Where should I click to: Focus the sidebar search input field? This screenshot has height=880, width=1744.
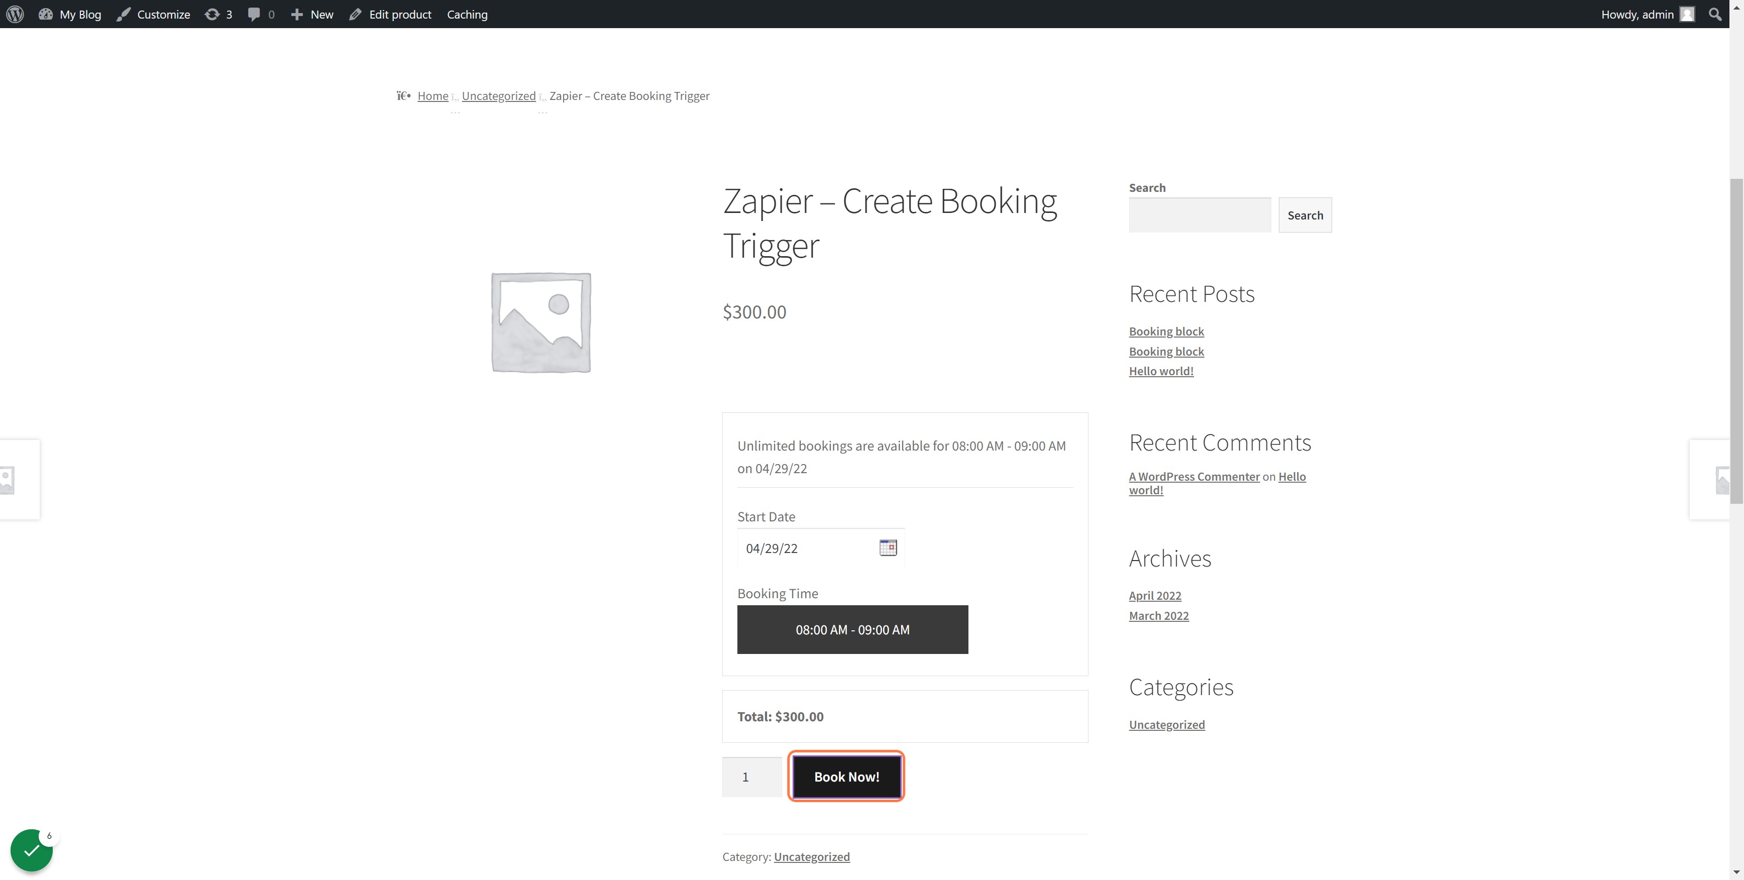pyautogui.click(x=1200, y=214)
